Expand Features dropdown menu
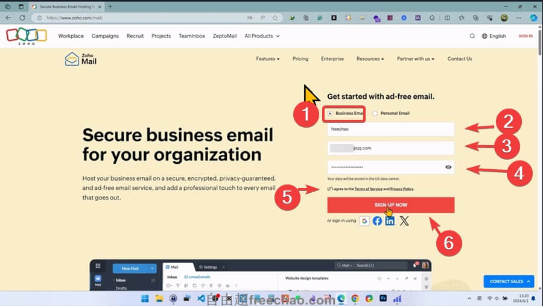This screenshot has width=543, height=306. click(268, 59)
